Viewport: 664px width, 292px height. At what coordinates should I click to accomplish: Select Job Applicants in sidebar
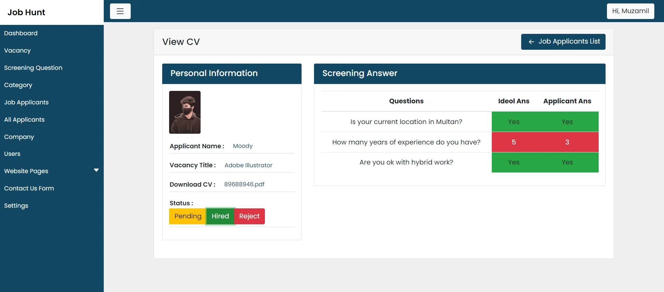26,102
